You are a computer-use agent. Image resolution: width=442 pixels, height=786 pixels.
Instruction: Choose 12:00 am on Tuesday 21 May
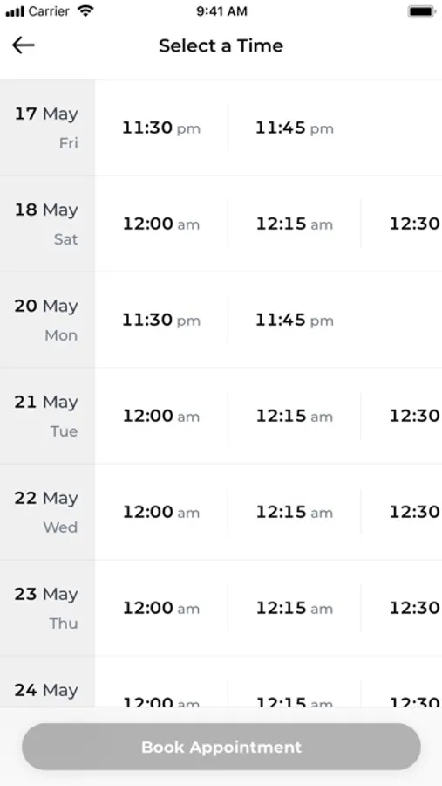161,416
